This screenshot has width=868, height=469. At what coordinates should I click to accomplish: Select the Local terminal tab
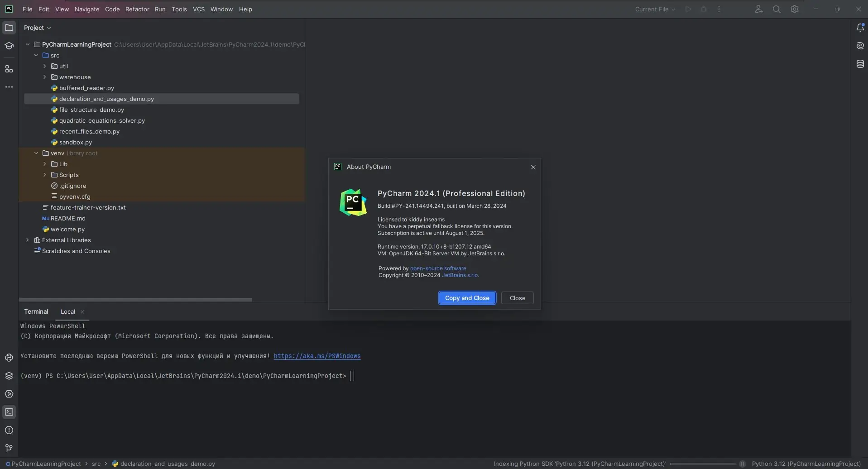pos(68,311)
